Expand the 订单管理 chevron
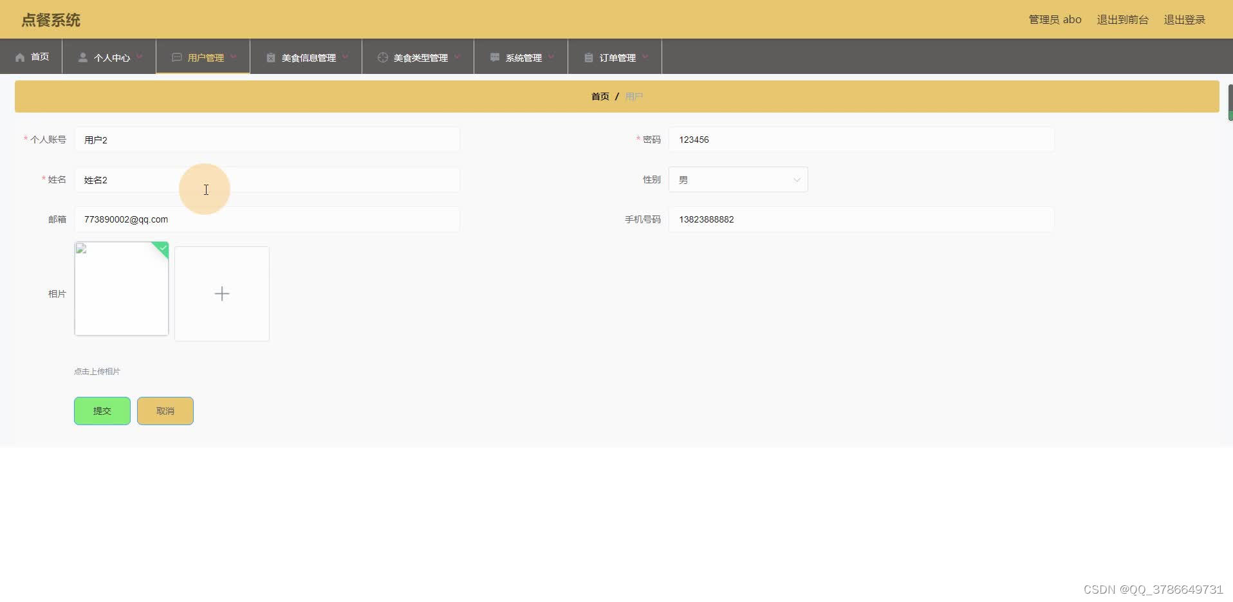 pos(645,57)
